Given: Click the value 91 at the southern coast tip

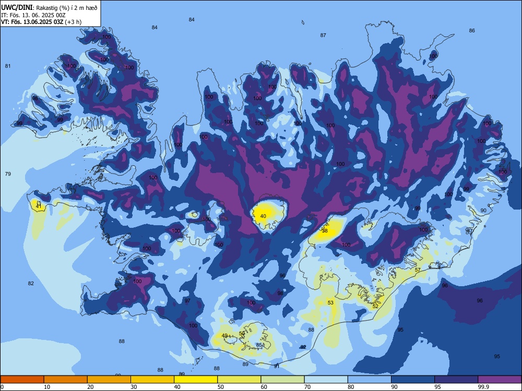Looking at the screenshot, I should [276, 366].
